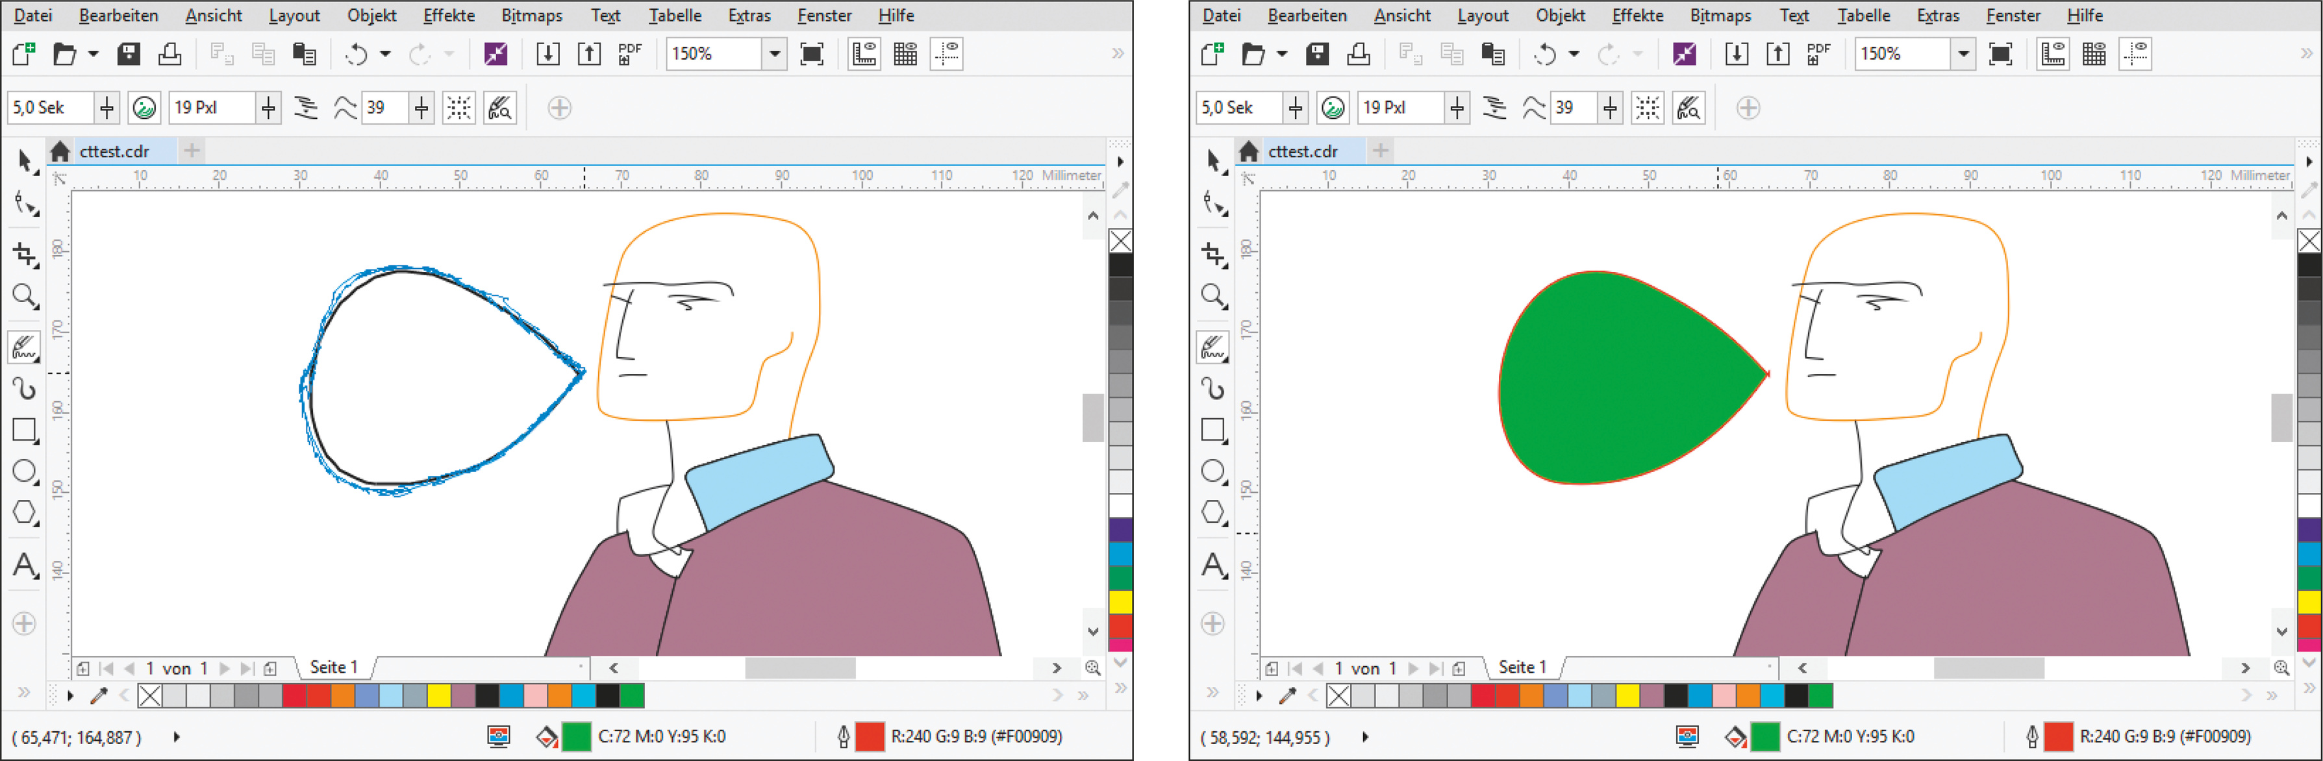Toggle show guidelines button in left window
Viewport: 2323px width, 761px height.
point(947,54)
